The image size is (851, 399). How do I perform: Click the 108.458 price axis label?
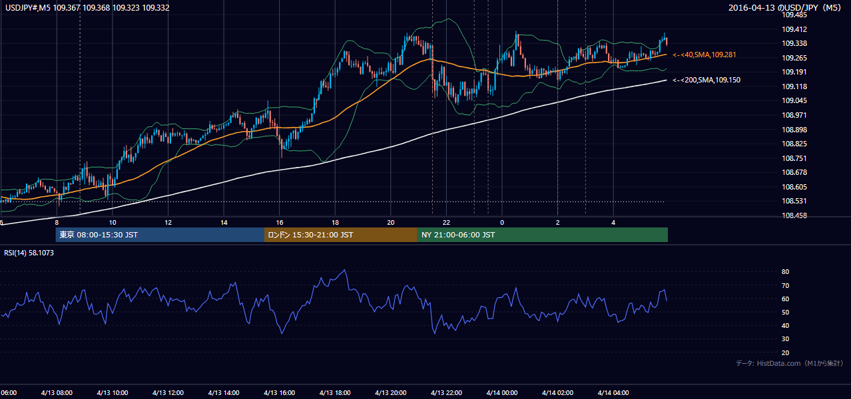[x=794, y=216]
